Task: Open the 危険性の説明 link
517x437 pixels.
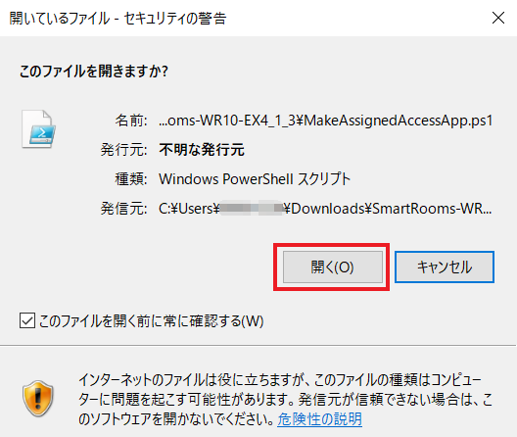Action: click(x=319, y=419)
